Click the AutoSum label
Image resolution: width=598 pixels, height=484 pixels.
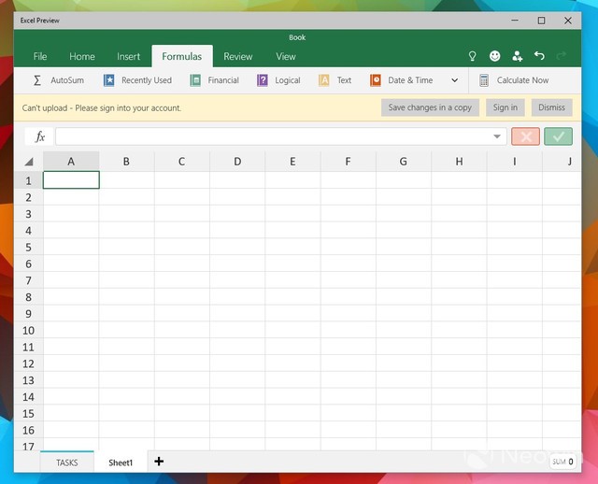pyautogui.click(x=67, y=80)
